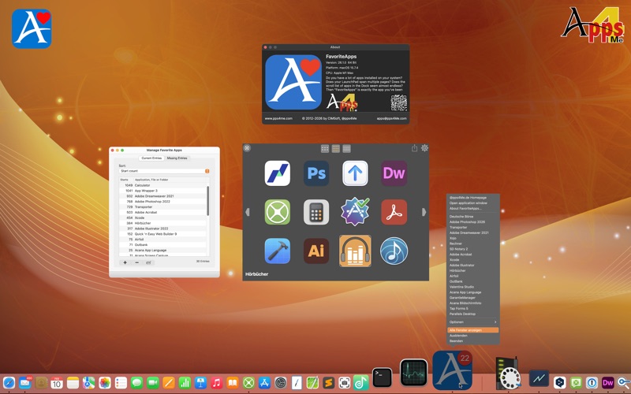Open Photos from the Dock

click(105, 383)
